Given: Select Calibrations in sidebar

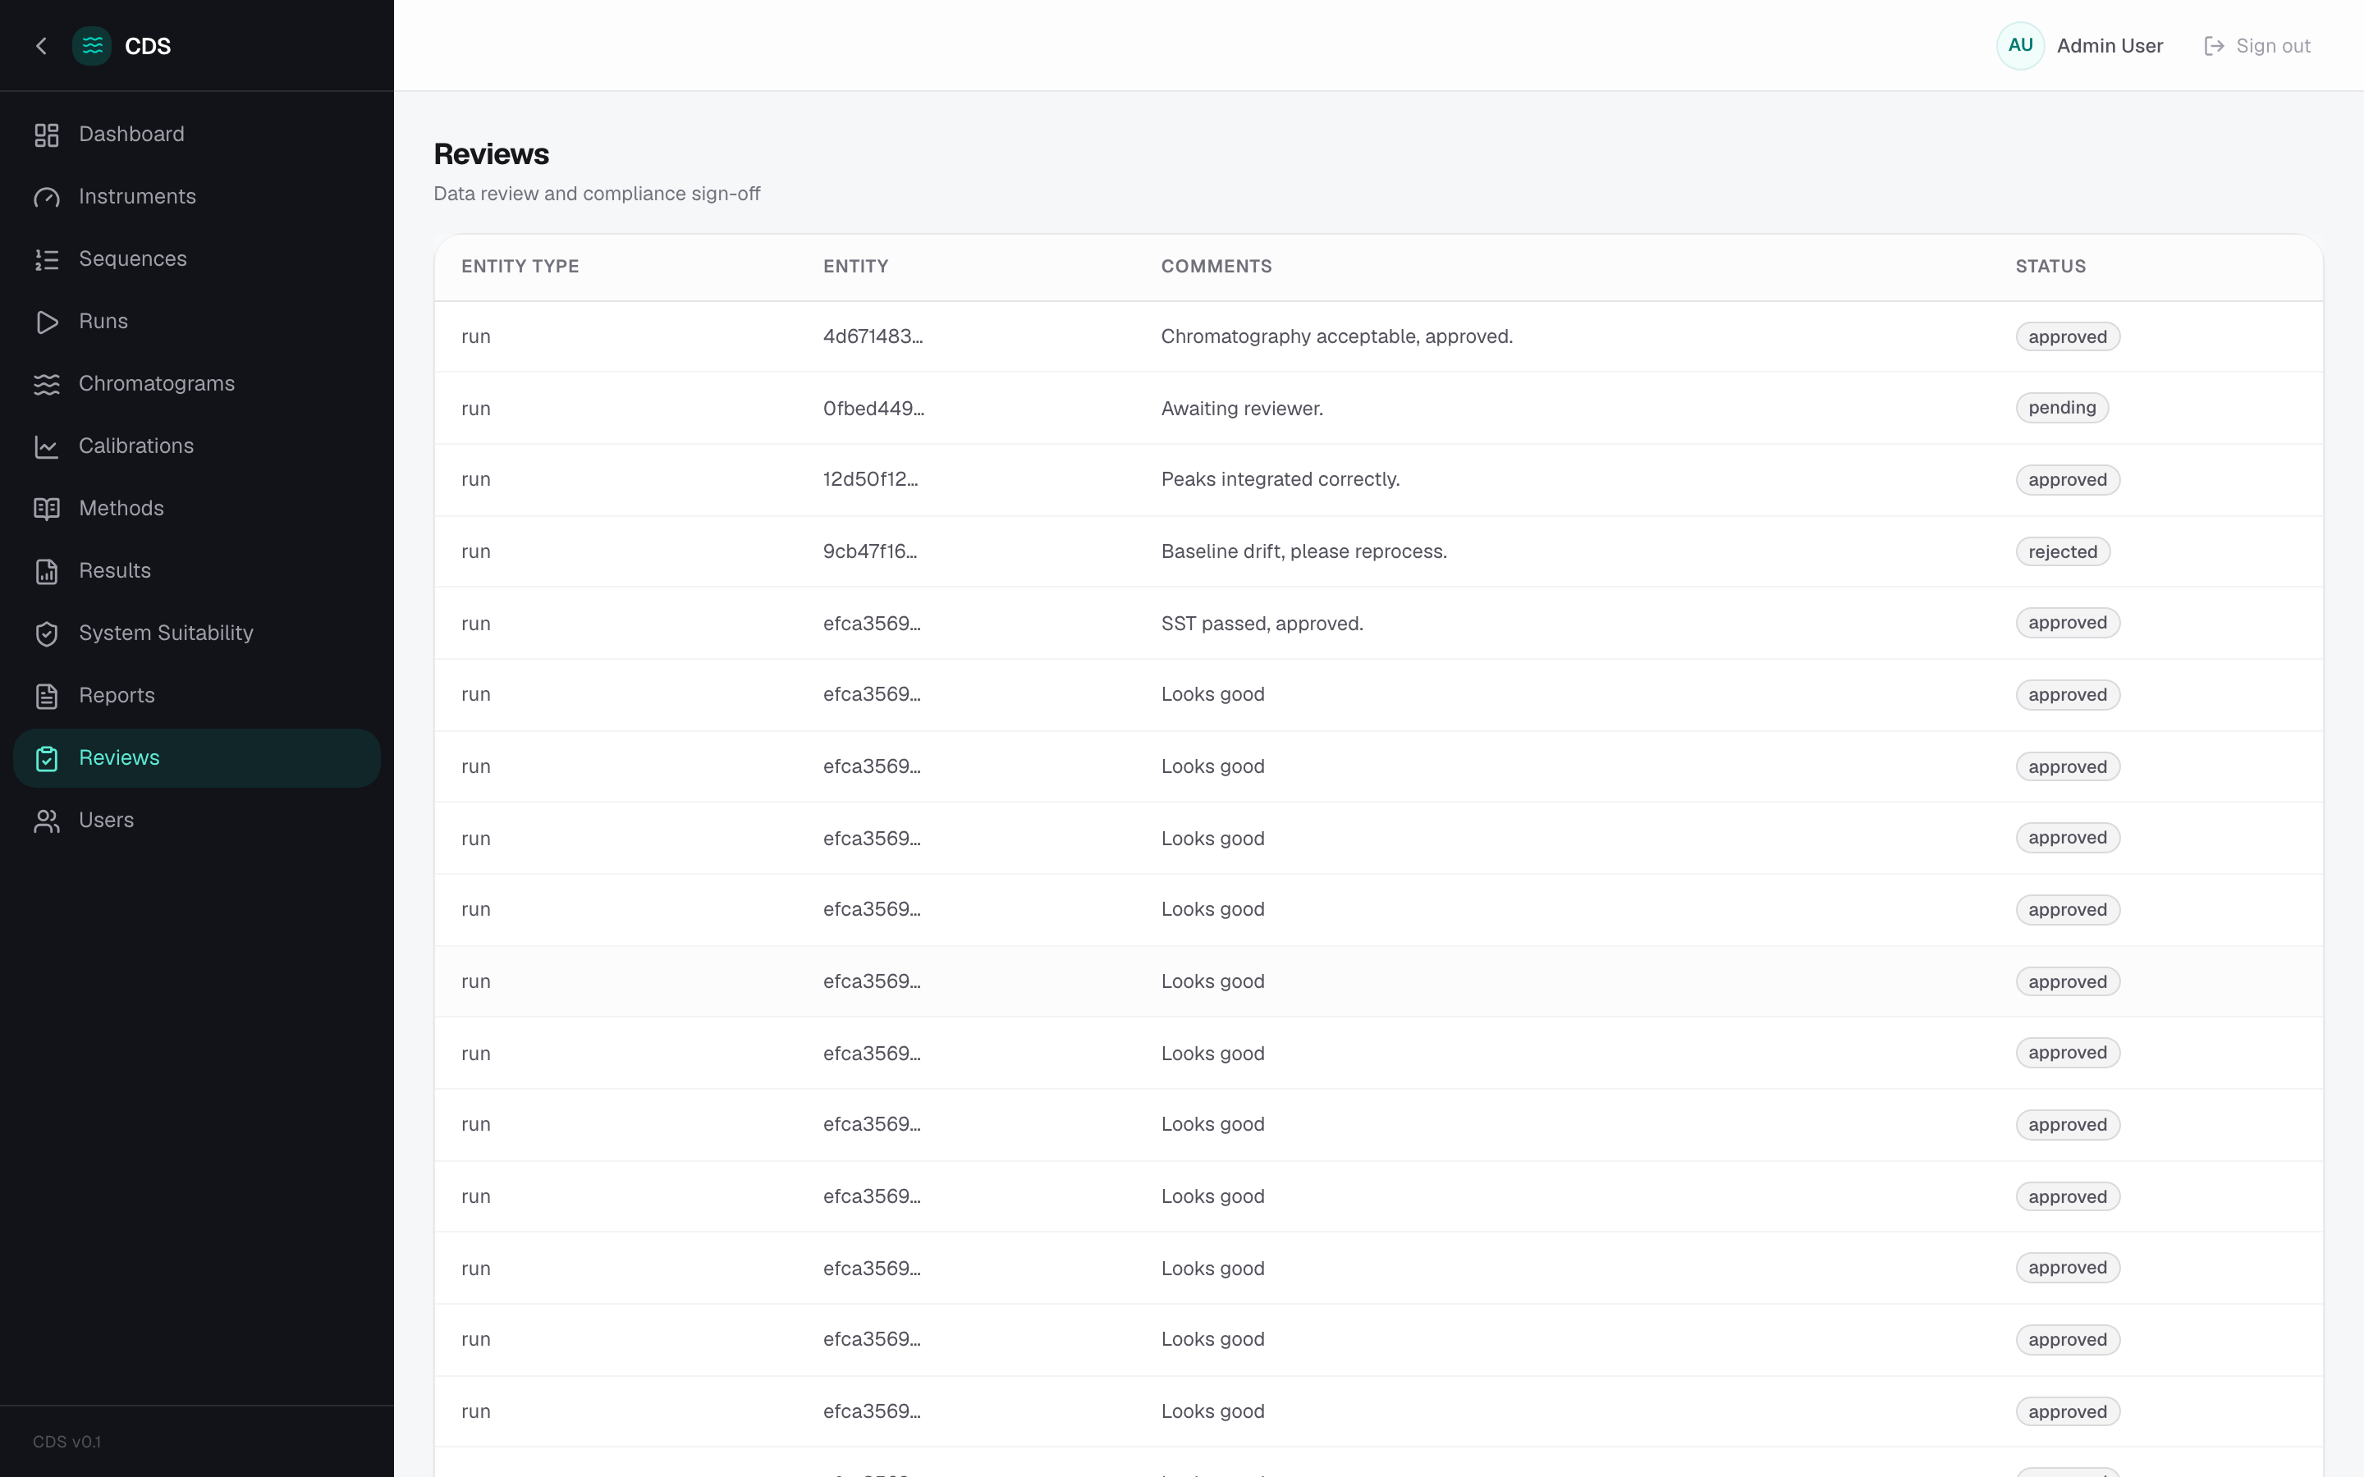Looking at the screenshot, I should point(196,447).
